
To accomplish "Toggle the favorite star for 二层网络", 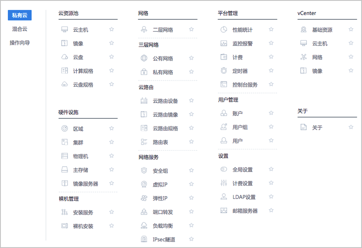I will (191, 29).
